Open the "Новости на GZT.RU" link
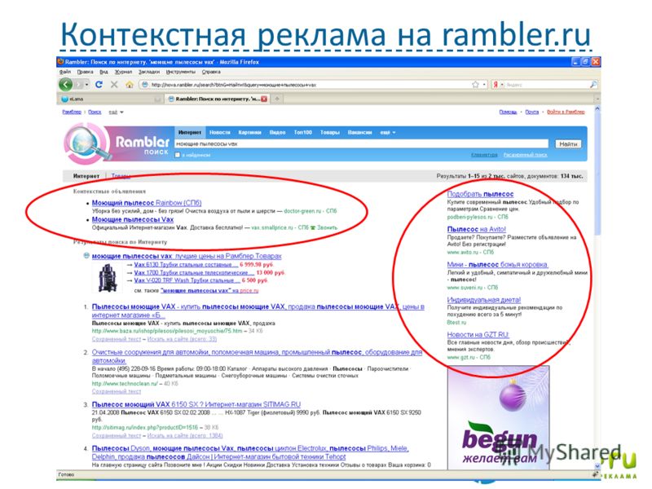 point(478,335)
